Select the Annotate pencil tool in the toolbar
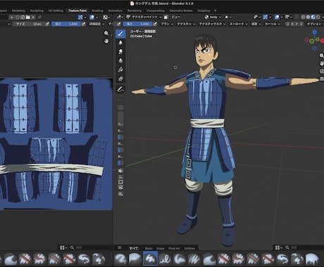This screenshot has height=267, width=324. click(120, 89)
